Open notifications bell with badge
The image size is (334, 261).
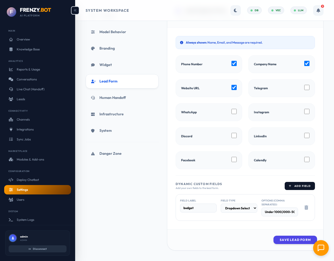coord(318,10)
